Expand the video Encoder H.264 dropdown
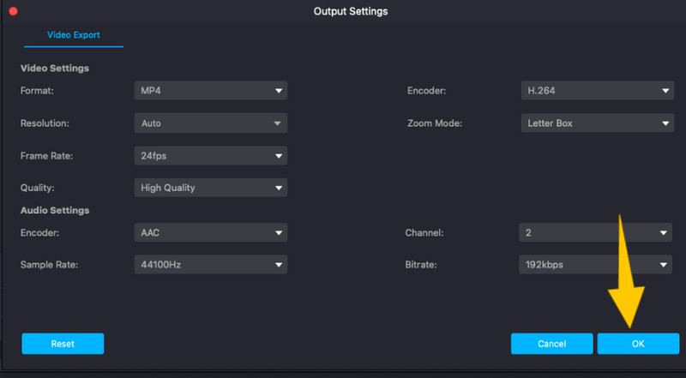The image size is (686, 378). point(597,91)
